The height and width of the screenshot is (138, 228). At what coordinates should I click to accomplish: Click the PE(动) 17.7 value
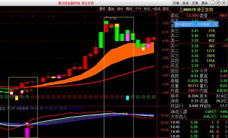point(223,106)
